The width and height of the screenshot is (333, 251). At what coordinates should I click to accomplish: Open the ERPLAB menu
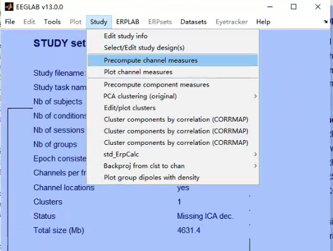click(x=127, y=21)
